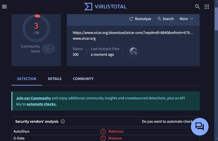This screenshot has height=141, width=218.
Task: Expand the More dropdown
Action: tap(186, 19)
